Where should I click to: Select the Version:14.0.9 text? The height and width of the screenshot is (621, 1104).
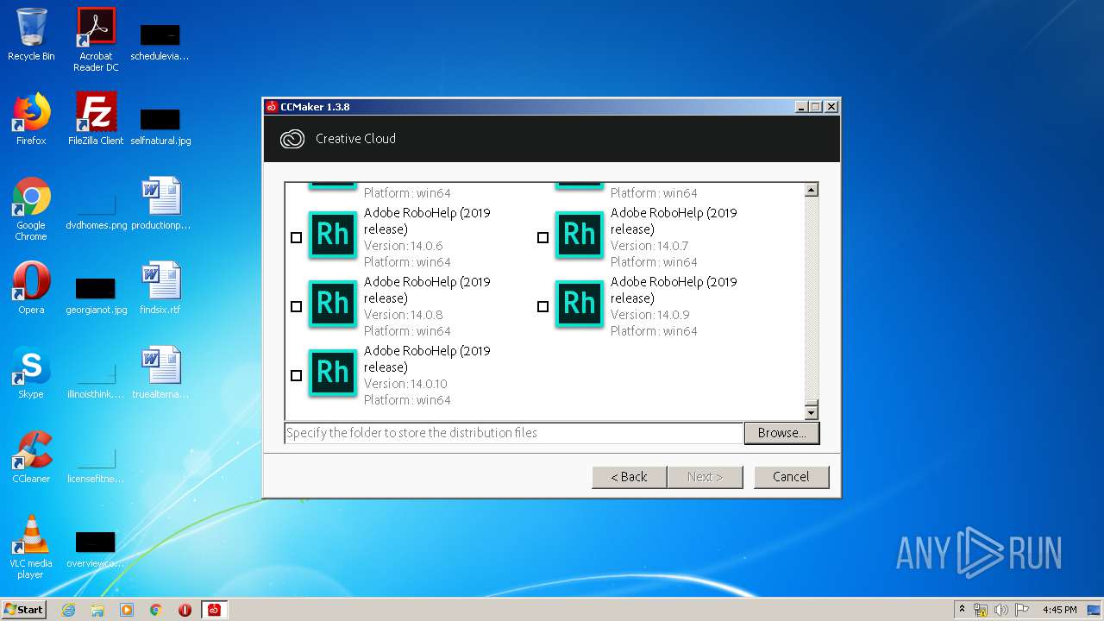tap(649, 315)
